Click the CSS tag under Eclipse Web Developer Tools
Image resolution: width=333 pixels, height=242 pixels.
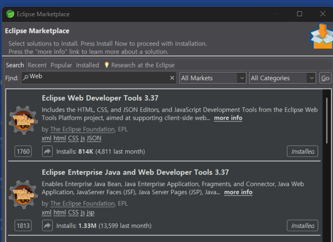(x=73, y=139)
